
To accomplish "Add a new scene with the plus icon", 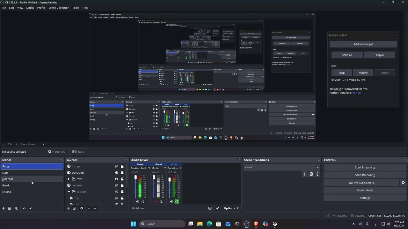I will click(x=4, y=208).
